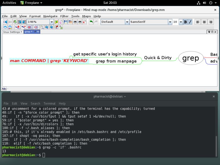Open the Navigate menu

tap(51, 16)
